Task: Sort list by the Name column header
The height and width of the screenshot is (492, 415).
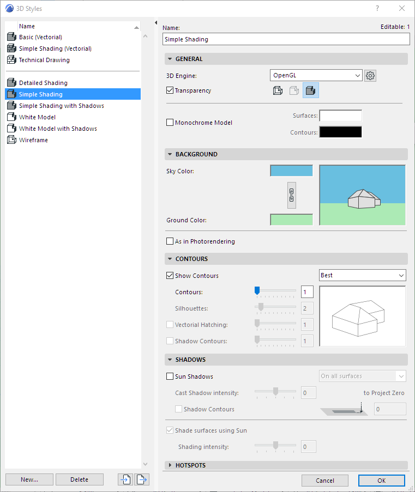Action: click(x=79, y=26)
